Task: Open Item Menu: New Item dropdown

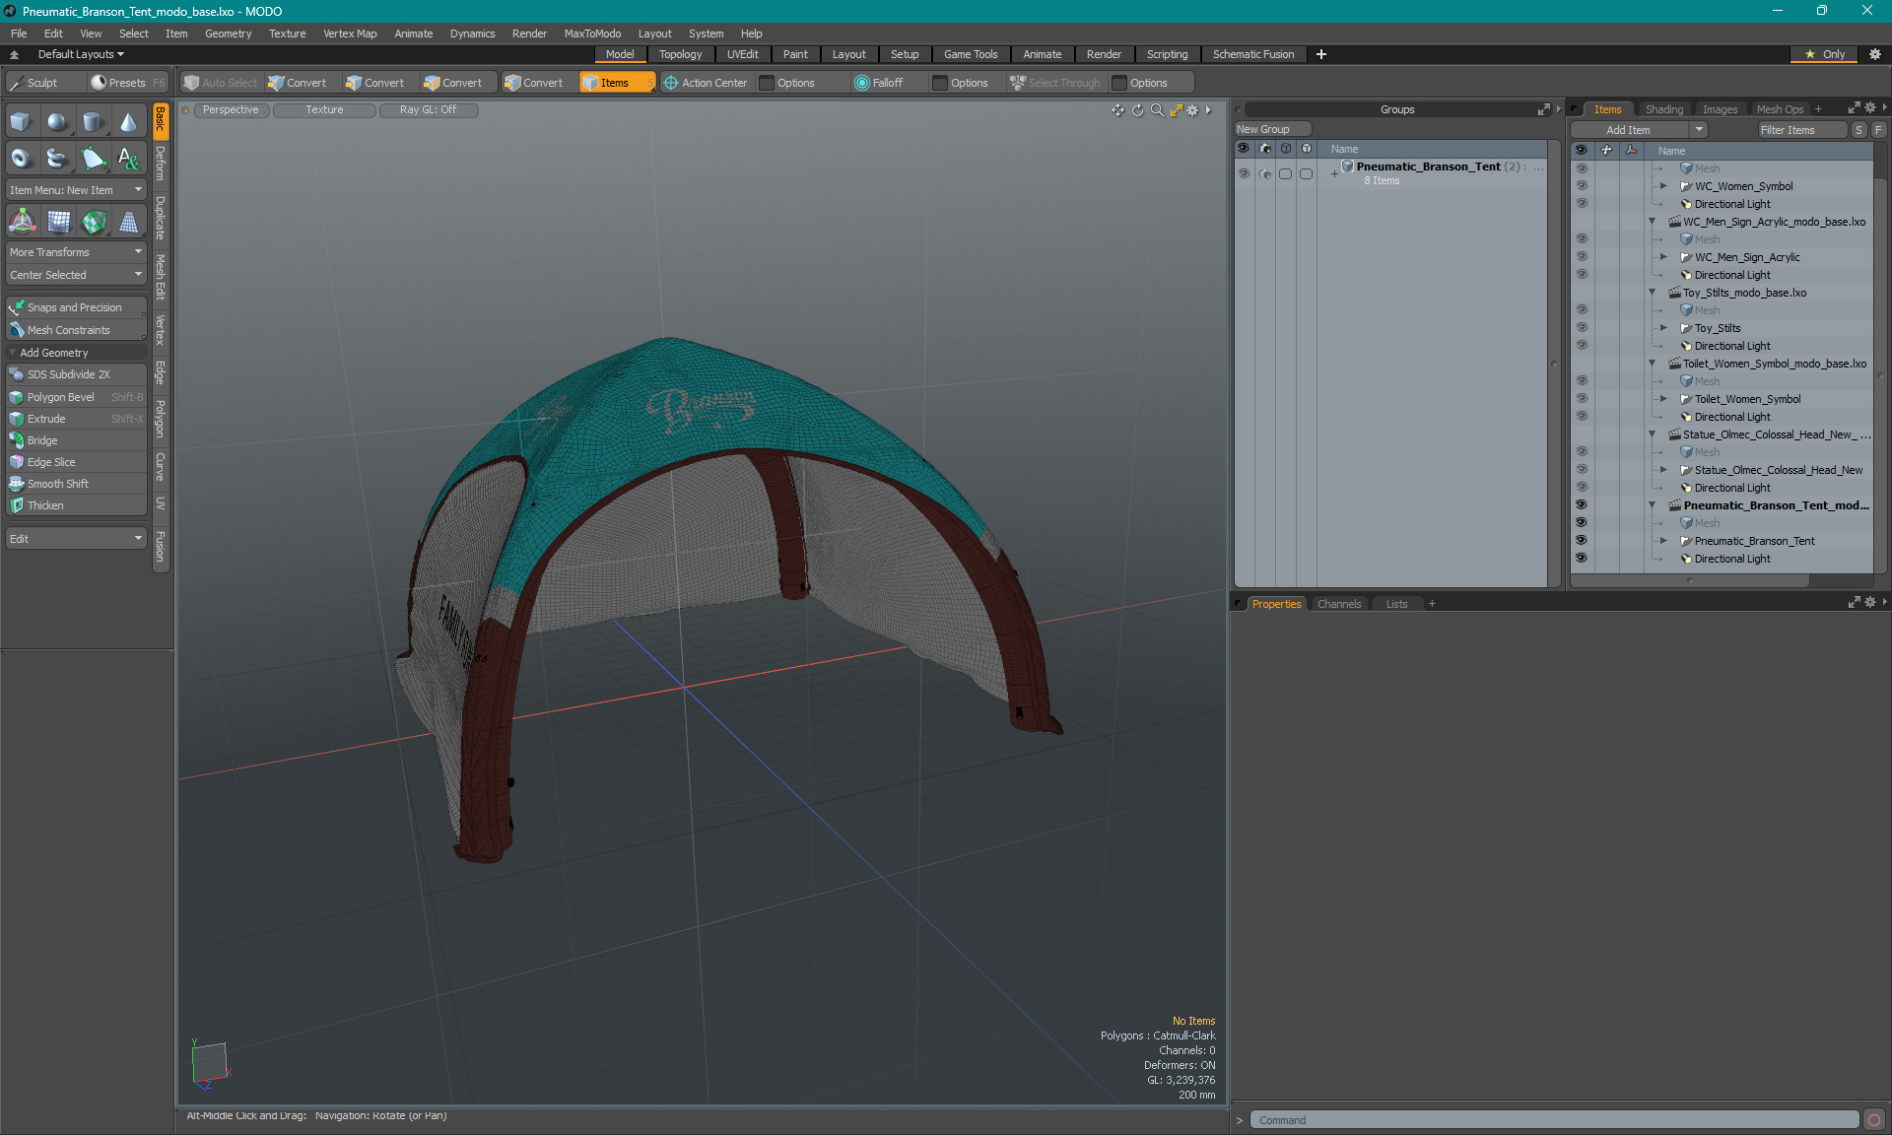Action: (x=76, y=190)
